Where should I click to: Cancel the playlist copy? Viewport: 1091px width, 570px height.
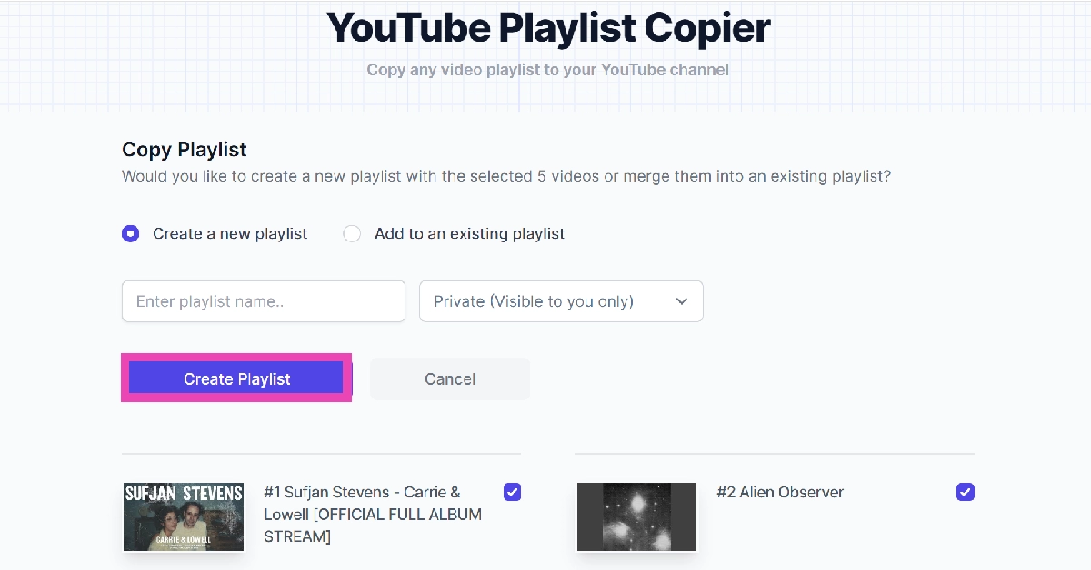coord(450,379)
